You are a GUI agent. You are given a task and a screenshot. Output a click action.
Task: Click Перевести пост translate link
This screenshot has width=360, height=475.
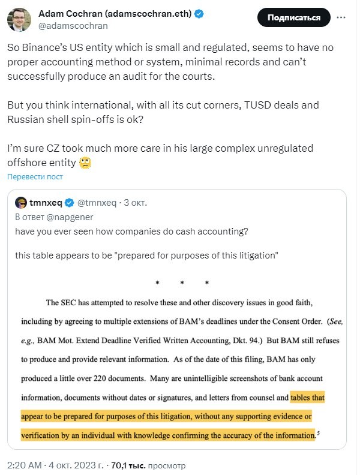click(35, 176)
